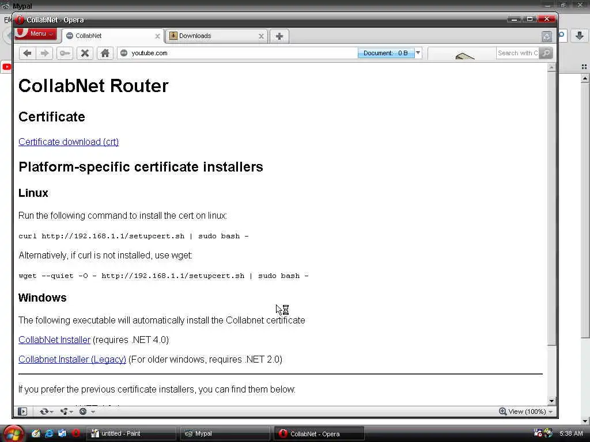This screenshot has height=442, width=590.
Task: Click the network tray icon
Action: (x=538, y=433)
